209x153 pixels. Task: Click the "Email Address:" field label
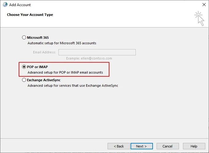44,52
